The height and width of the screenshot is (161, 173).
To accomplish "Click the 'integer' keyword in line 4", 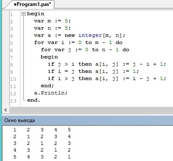I will [90, 35].
